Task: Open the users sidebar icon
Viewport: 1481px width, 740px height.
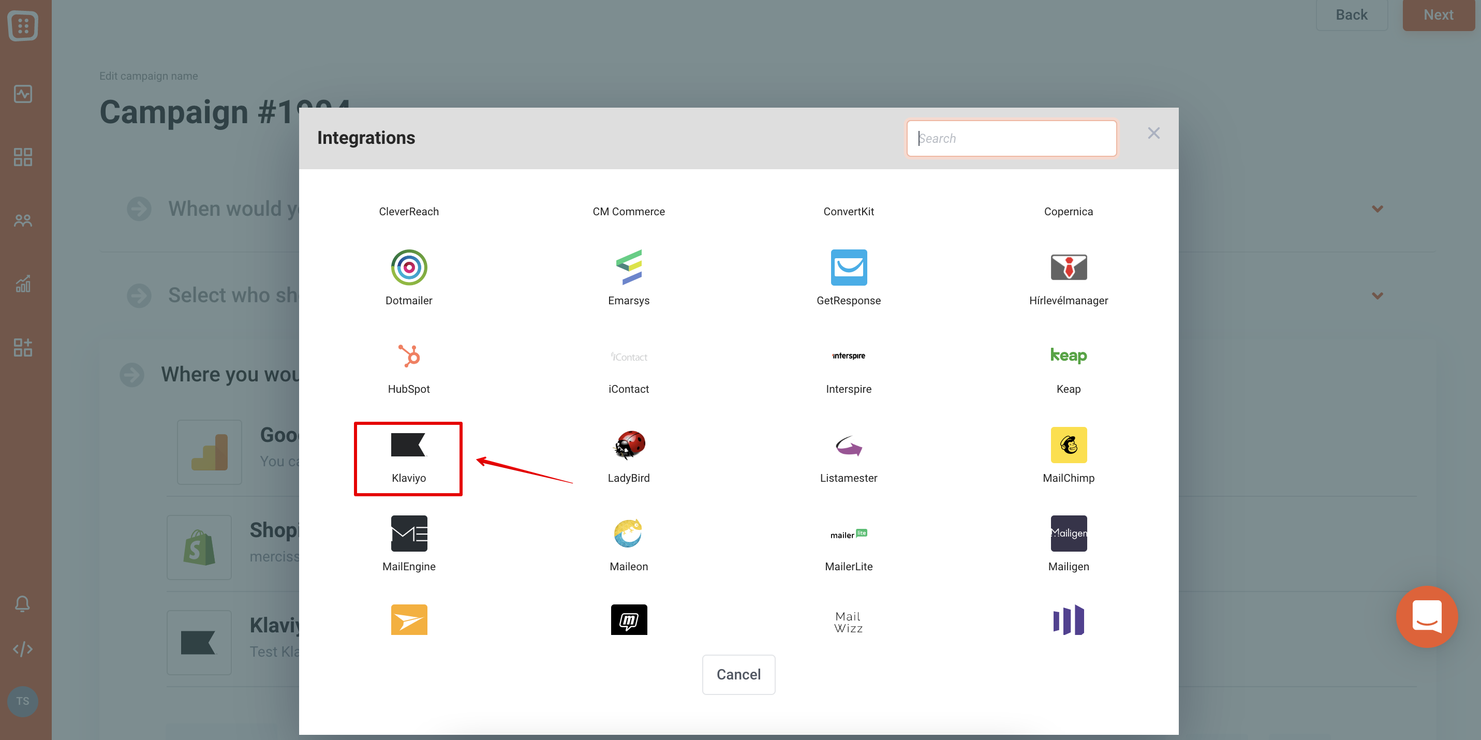Action: coord(23,220)
